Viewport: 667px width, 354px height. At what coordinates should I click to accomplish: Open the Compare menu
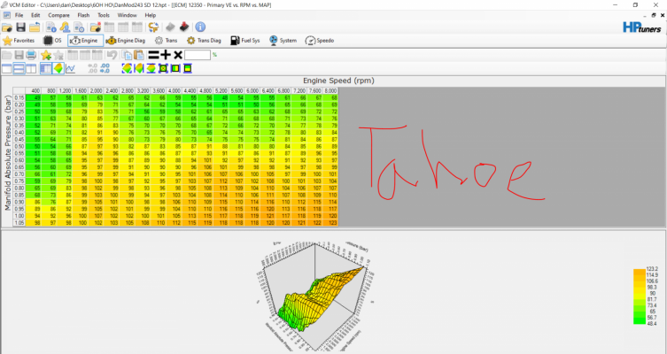pyautogui.click(x=58, y=15)
